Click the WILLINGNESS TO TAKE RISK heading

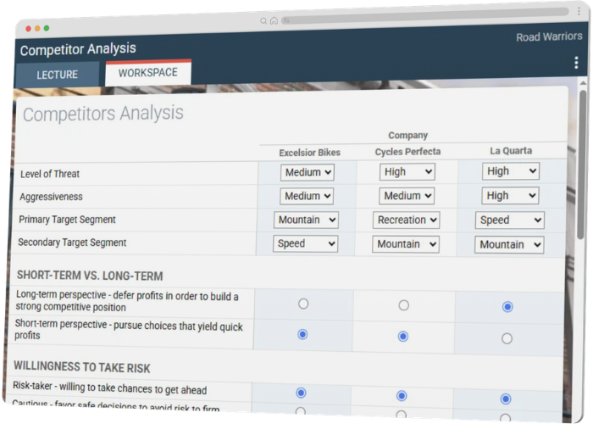click(x=82, y=367)
